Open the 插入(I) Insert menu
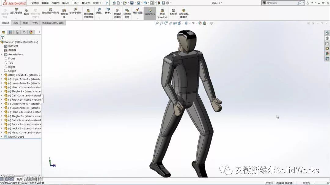Viewport: 330px width, 185px height. (x=66, y=3)
